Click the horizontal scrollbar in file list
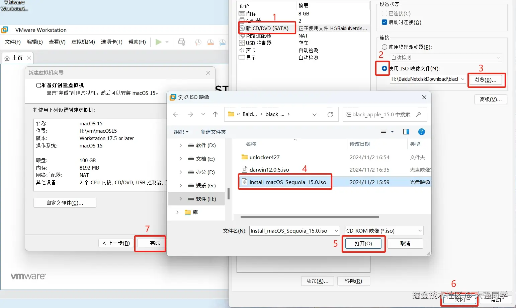The width and height of the screenshot is (516, 308). point(310,217)
